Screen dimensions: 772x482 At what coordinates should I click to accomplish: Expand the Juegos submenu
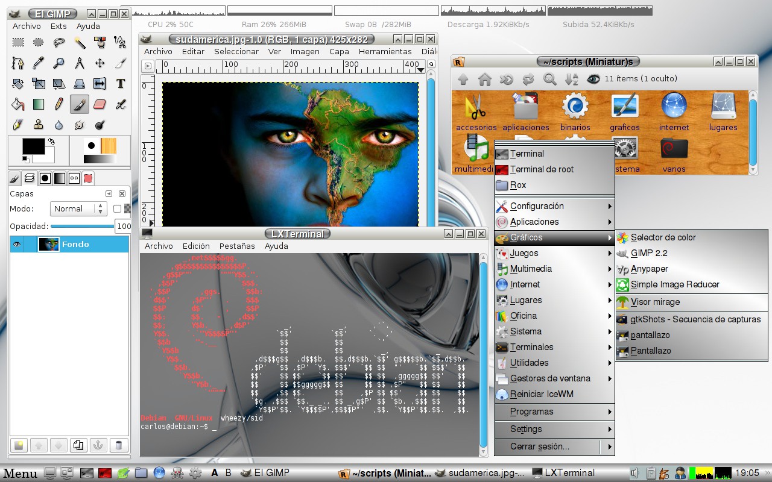tap(554, 253)
